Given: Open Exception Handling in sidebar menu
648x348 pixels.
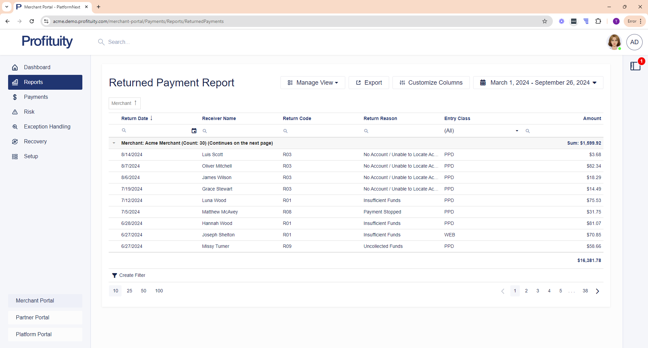Looking at the screenshot, I should [x=47, y=127].
